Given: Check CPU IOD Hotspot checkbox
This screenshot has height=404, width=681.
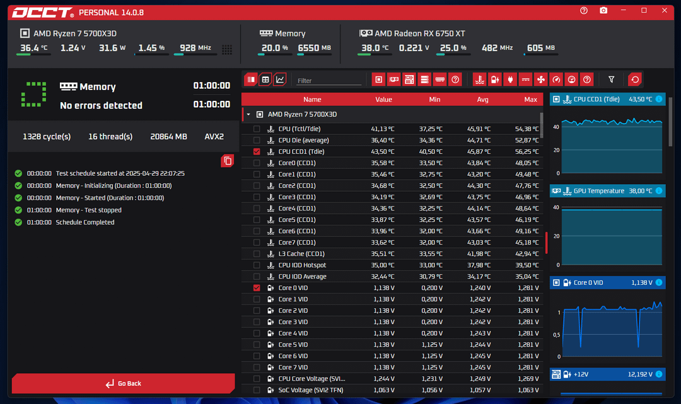Looking at the screenshot, I should point(257,265).
